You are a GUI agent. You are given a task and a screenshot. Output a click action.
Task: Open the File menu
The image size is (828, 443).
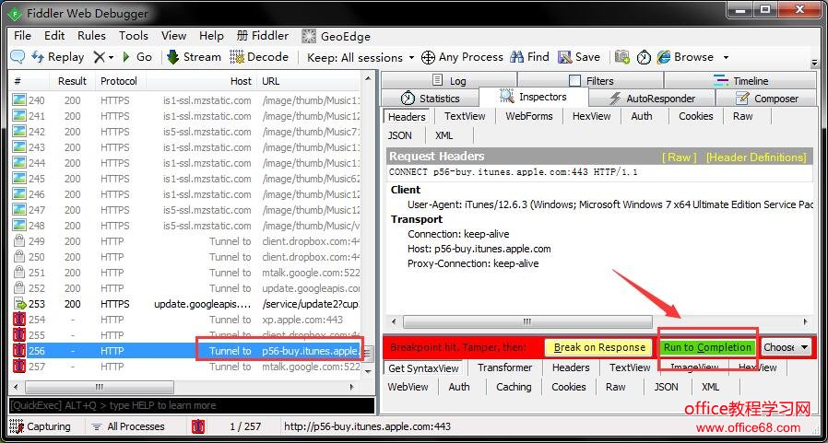pyautogui.click(x=22, y=35)
